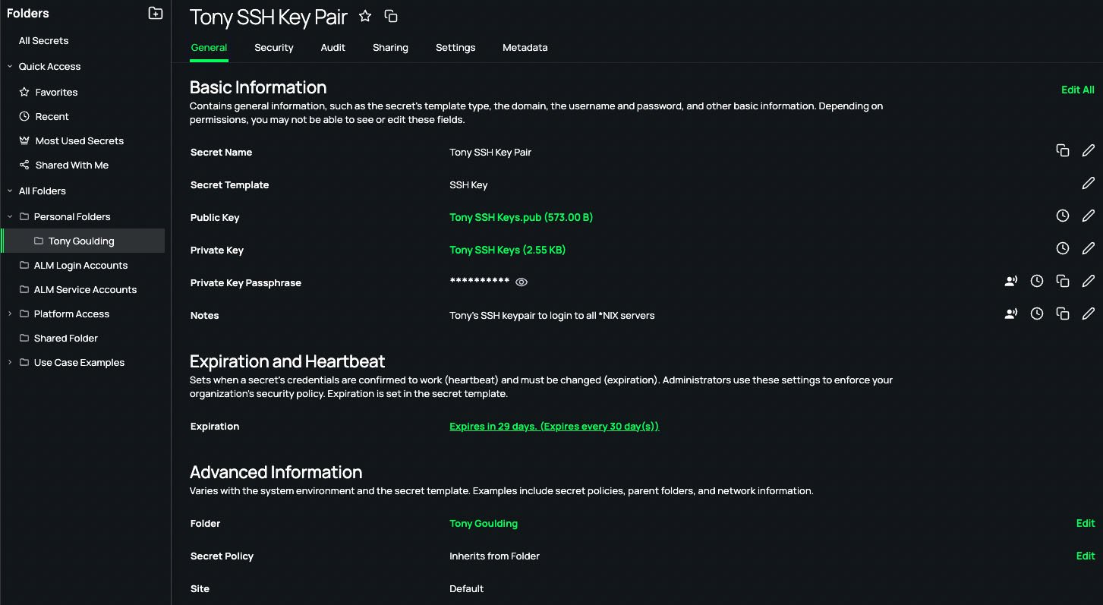This screenshot has height=605, width=1103.
Task: Open the Tony SSH Keys.pub file link
Action: (521, 216)
